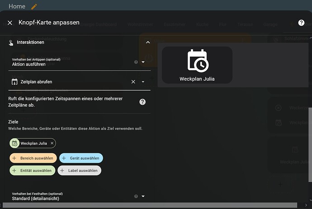This screenshot has width=312, height=209.
Task: Click Gerät auswählen button
Action: 81,158
